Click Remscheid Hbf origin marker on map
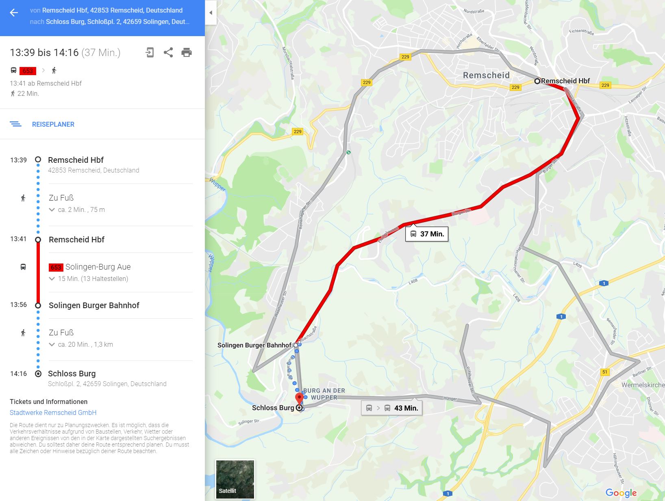The height and width of the screenshot is (501, 665). pos(537,81)
